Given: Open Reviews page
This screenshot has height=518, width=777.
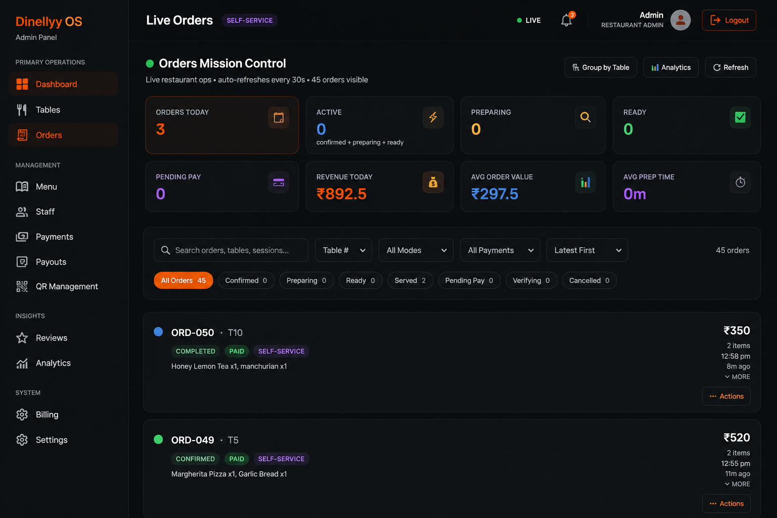Looking at the screenshot, I should coord(63,338).
